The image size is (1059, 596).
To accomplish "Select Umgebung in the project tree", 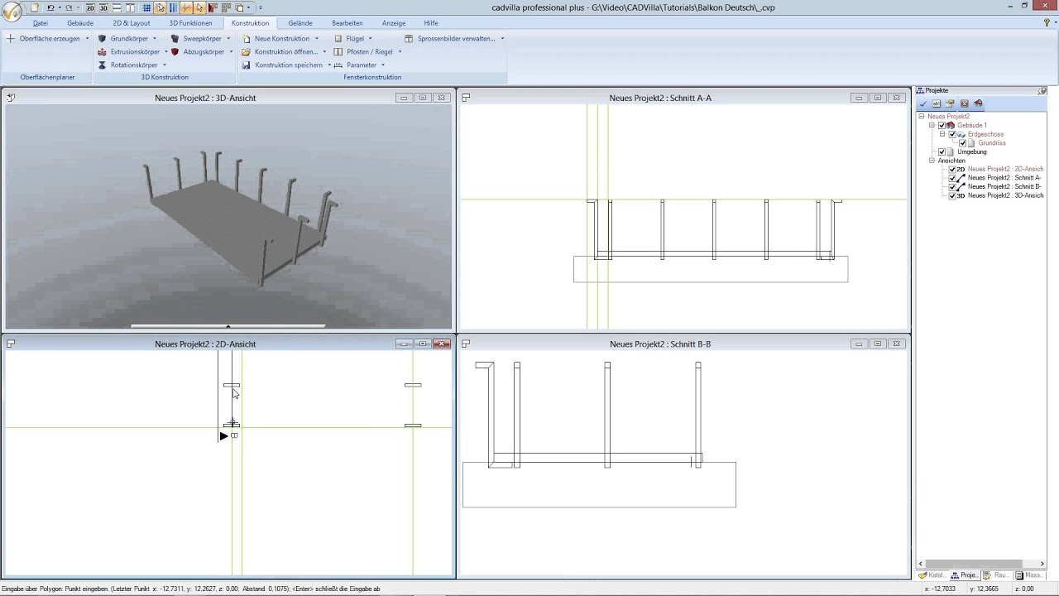I will (x=972, y=152).
